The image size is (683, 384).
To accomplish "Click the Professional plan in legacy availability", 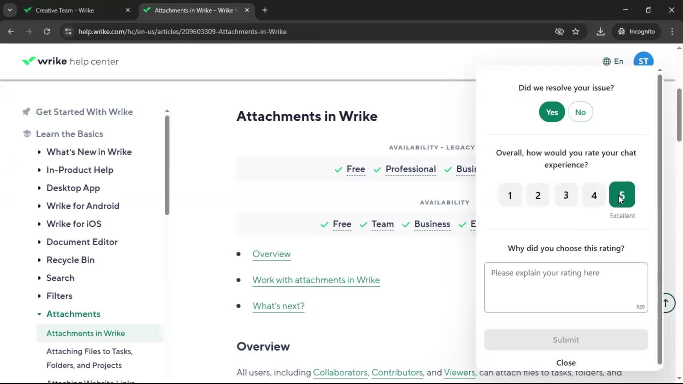I will coord(411,169).
